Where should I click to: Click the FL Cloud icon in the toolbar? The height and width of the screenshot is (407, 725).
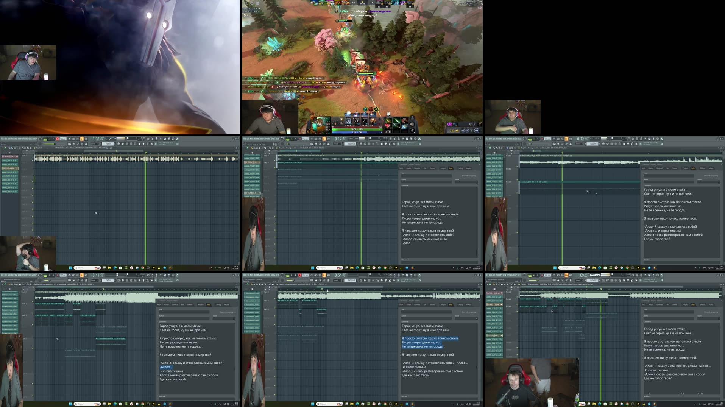[x=156, y=143]
